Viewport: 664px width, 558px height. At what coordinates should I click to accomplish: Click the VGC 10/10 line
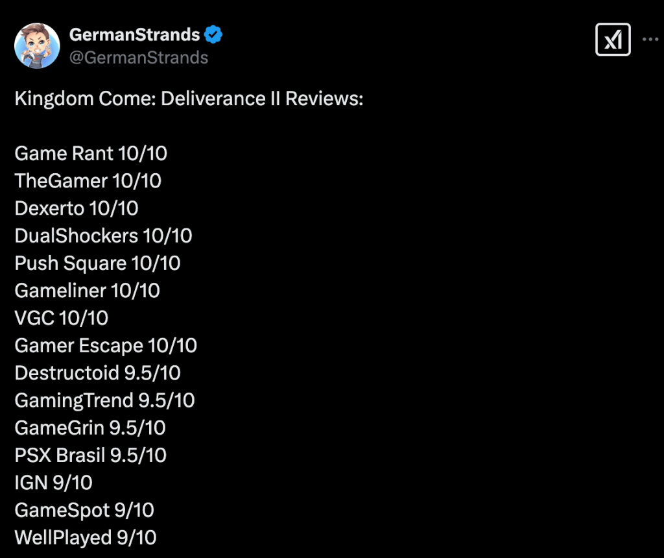coord(62,318)
